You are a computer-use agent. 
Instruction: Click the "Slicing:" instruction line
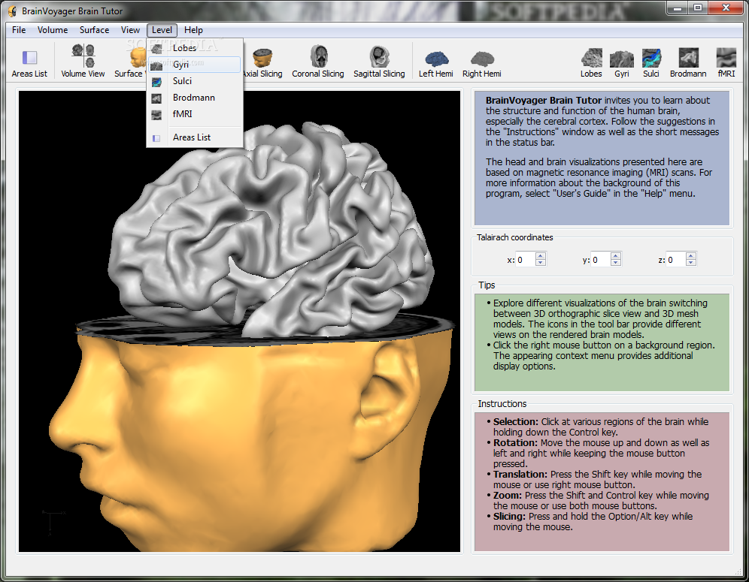593,521
